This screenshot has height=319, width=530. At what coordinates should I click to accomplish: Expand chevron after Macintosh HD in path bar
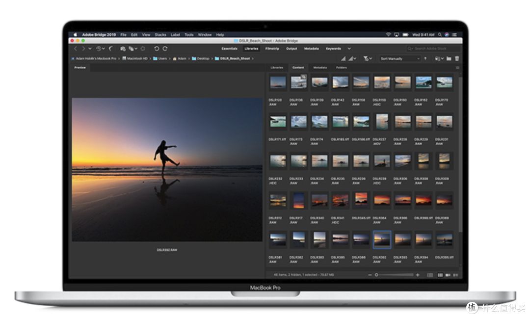click(x=150, y=58)
